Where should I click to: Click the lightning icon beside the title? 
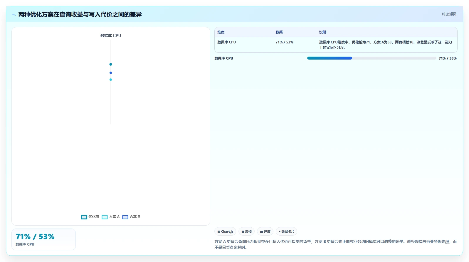point(14,15)
